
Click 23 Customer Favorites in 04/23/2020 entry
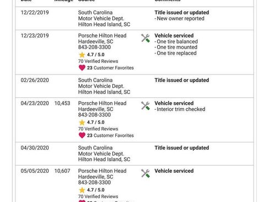click(110, 135)
